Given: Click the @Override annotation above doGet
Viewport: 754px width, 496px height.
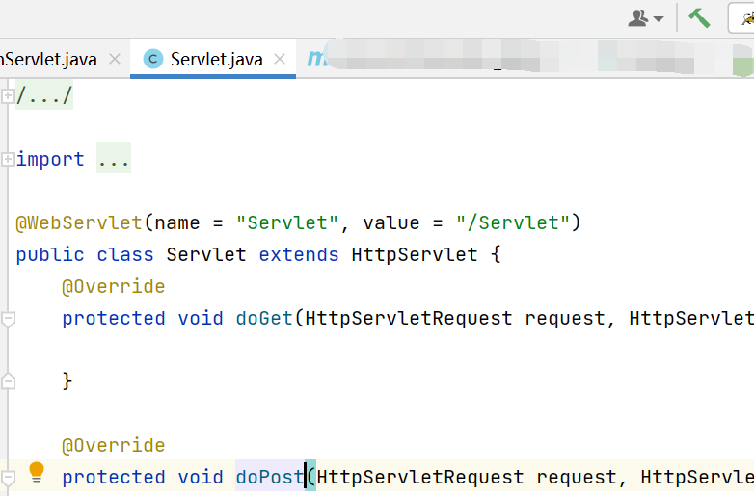Looking at the screenshot, I should (114, 287).
